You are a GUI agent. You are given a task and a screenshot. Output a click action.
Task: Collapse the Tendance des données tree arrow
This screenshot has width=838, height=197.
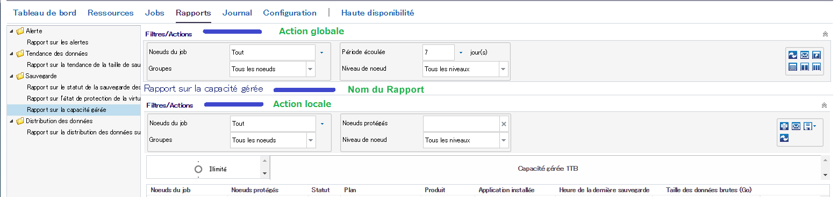tap(12, 54)
